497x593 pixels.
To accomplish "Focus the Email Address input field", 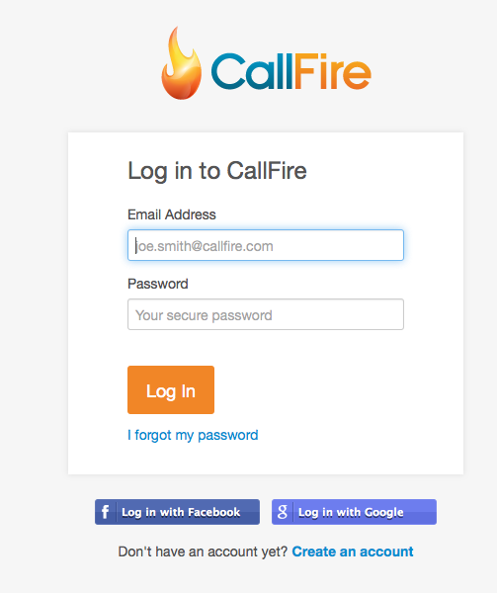I will click(x=266, y=245).
